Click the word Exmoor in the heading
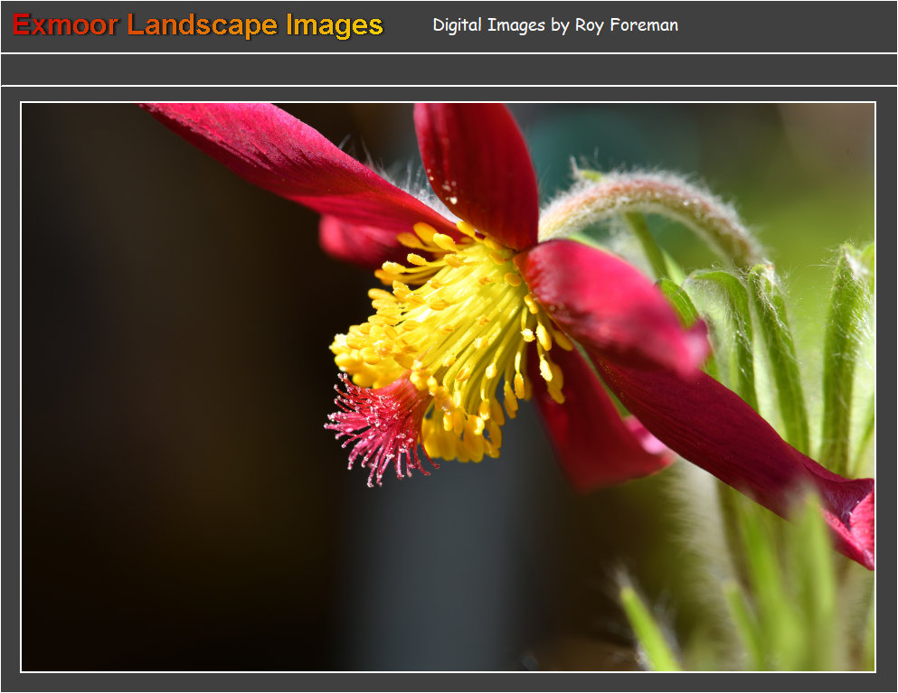Screen dimensions: 898x693 65,25
